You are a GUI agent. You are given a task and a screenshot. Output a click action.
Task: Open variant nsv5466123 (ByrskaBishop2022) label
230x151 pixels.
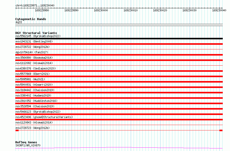tap(38, 112)
